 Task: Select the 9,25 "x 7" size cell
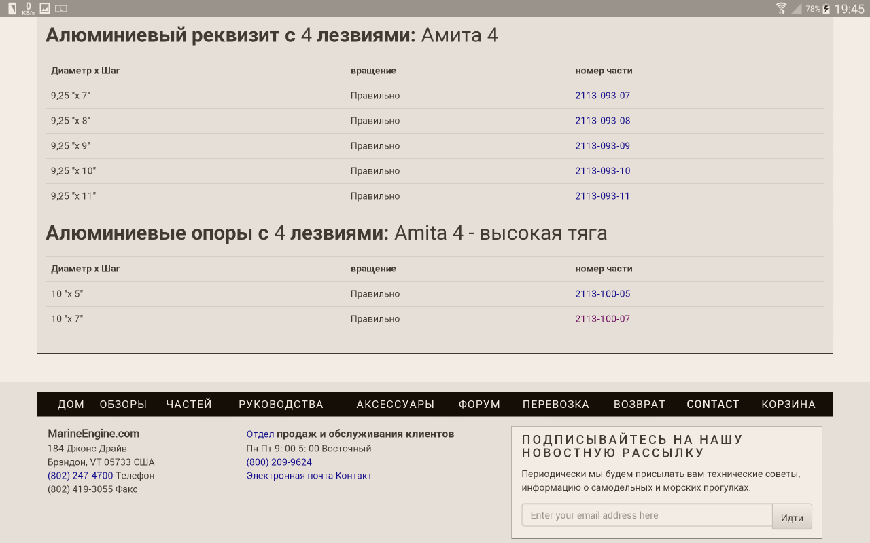[71, 96]
